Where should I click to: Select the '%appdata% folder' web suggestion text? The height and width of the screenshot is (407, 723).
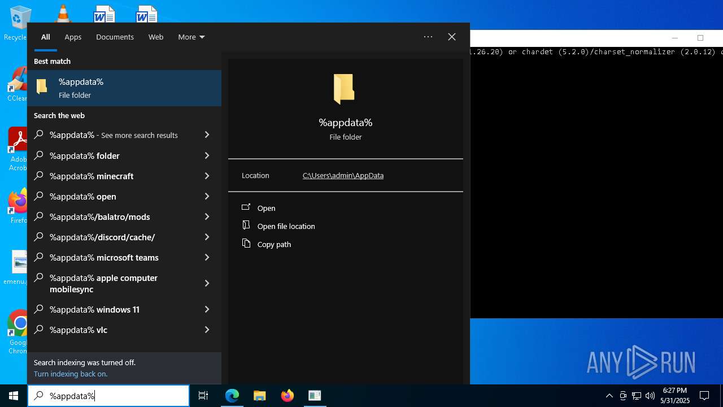pyautogui.click(x=85, y=155)
